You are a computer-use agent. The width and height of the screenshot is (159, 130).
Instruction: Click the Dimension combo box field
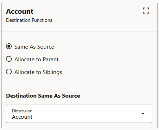coord(79,114)
